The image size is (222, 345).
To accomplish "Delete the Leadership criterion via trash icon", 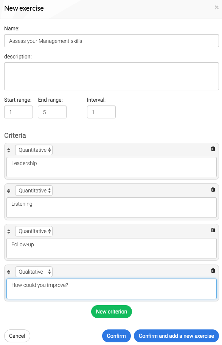I will [x=213, y=149].
